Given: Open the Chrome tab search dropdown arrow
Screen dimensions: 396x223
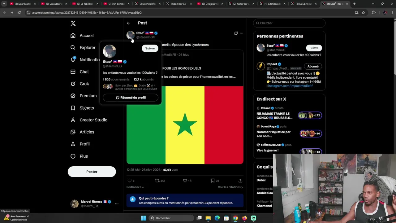Looking at the screenshot, I should (x=4, y=4).
